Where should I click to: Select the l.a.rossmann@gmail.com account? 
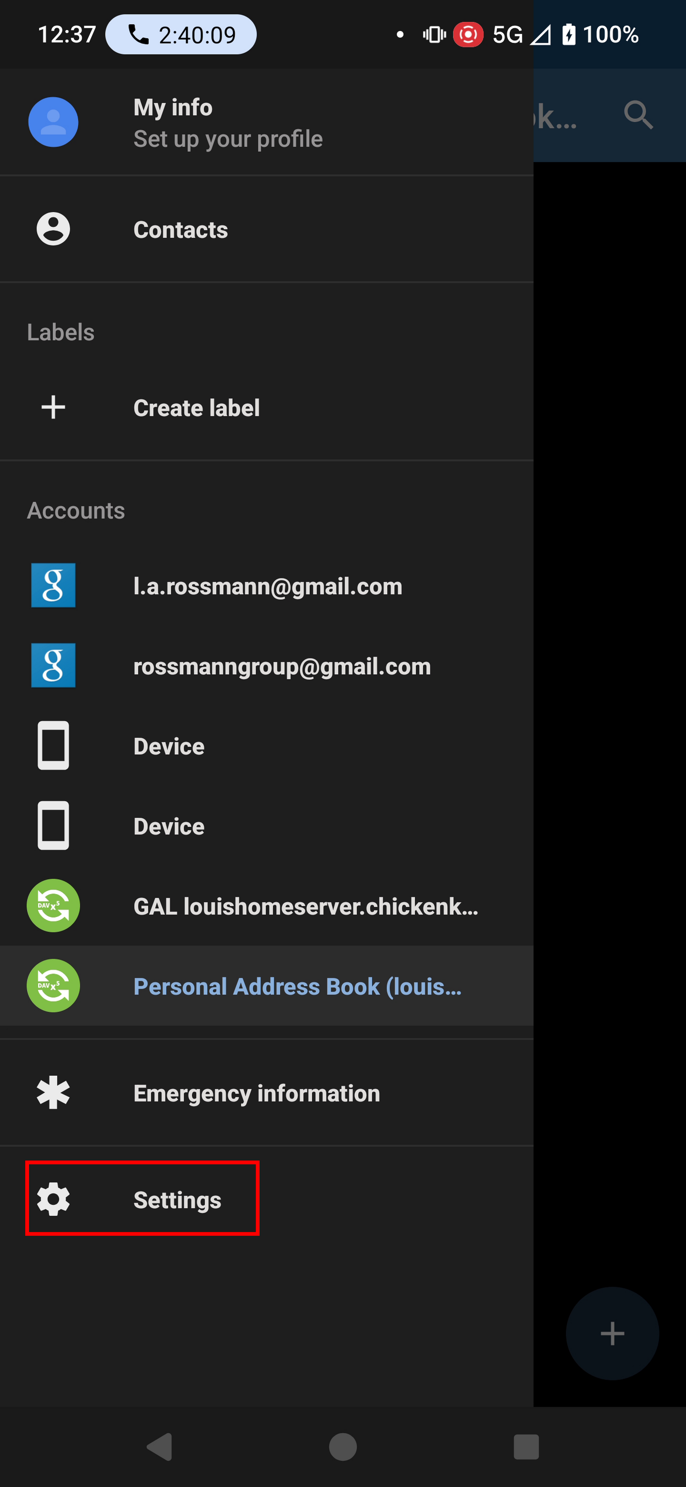tap(267, 586)
